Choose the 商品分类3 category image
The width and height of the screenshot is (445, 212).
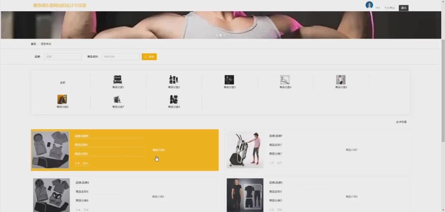coord(229,80)
